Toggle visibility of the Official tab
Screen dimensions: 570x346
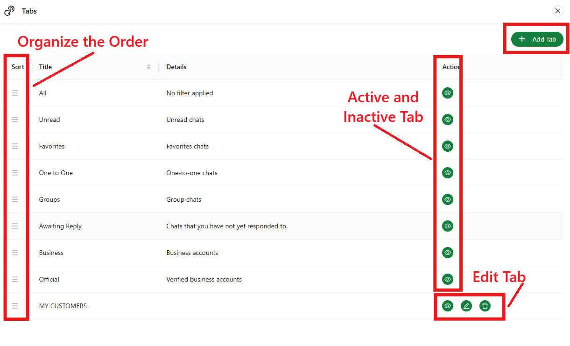point(448,279)
